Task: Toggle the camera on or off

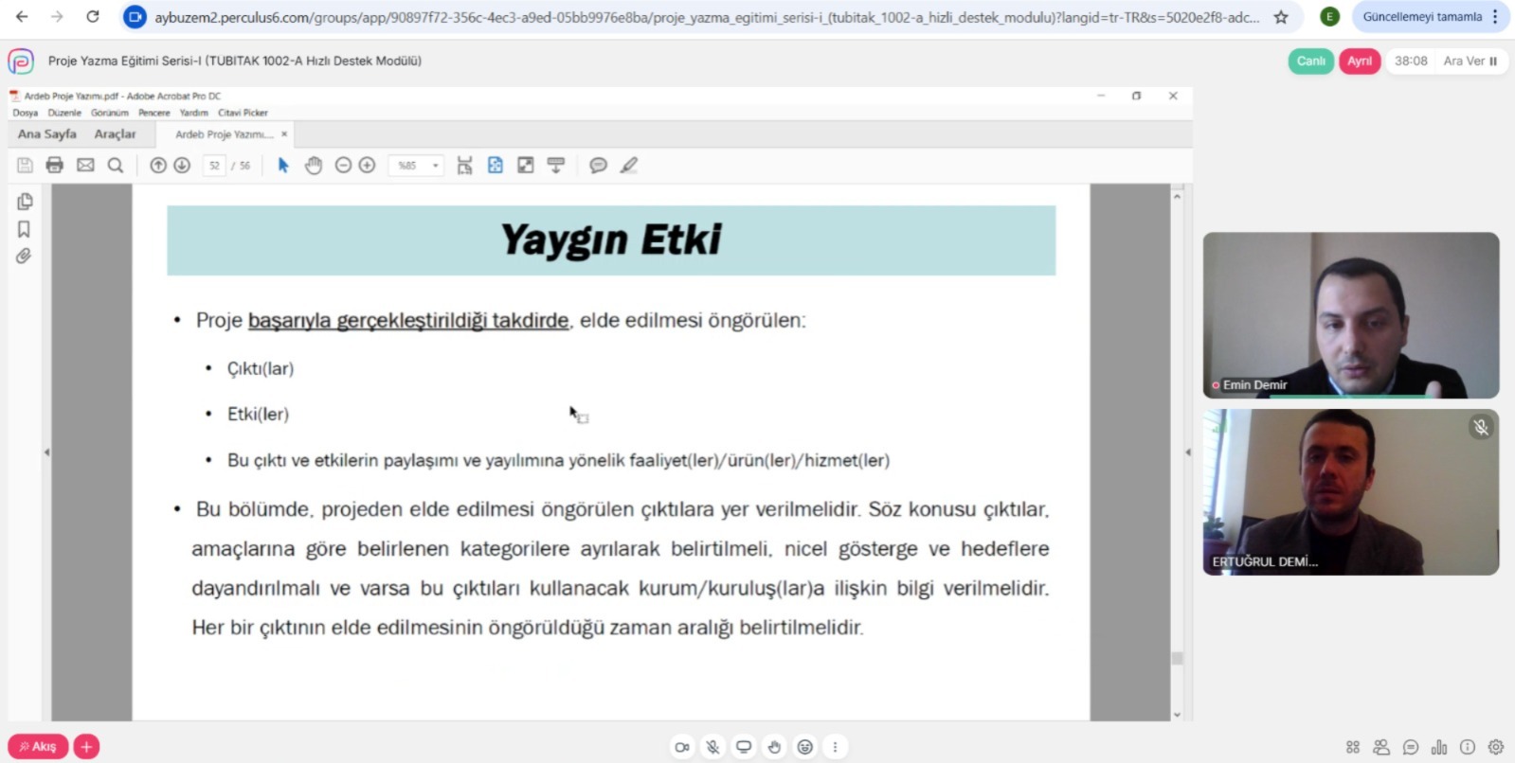Action: tap(681, 747)
